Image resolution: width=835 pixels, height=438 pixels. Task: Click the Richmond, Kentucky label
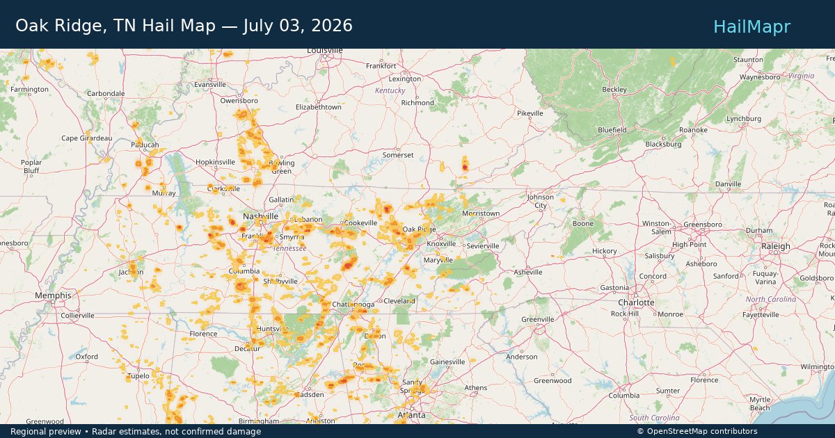417,103
